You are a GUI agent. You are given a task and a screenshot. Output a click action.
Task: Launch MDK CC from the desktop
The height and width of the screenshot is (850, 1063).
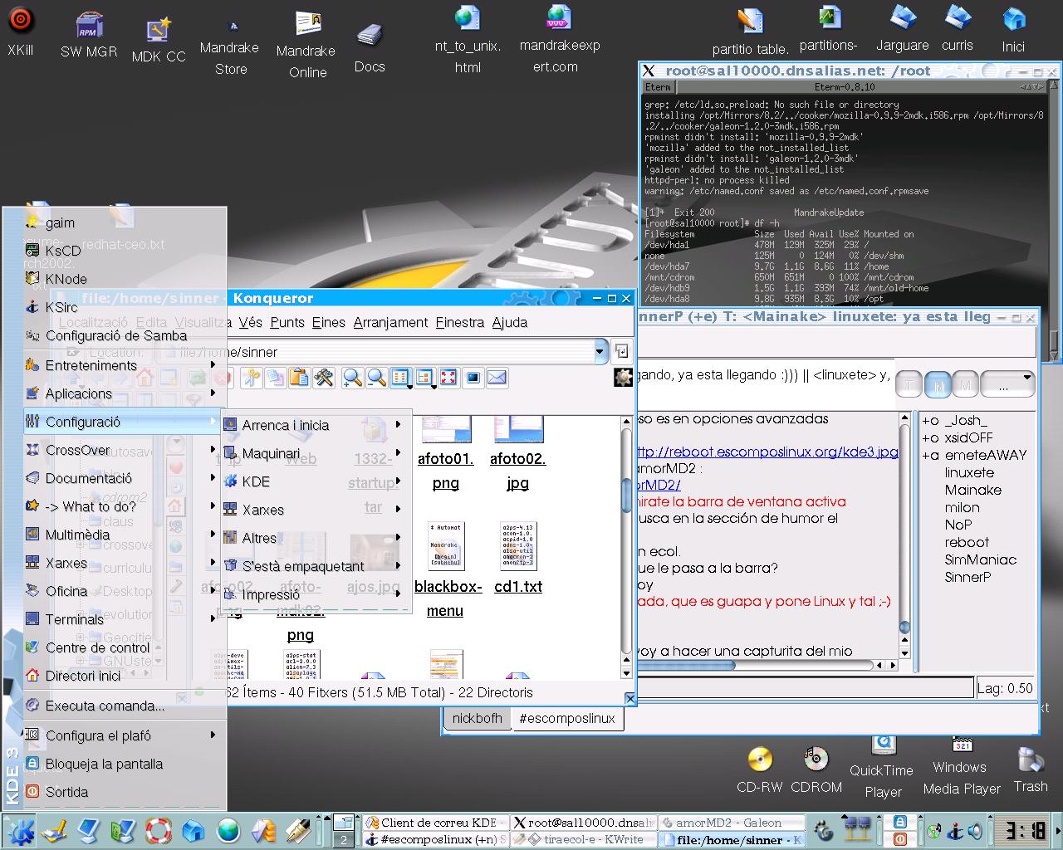click(159, 40)
